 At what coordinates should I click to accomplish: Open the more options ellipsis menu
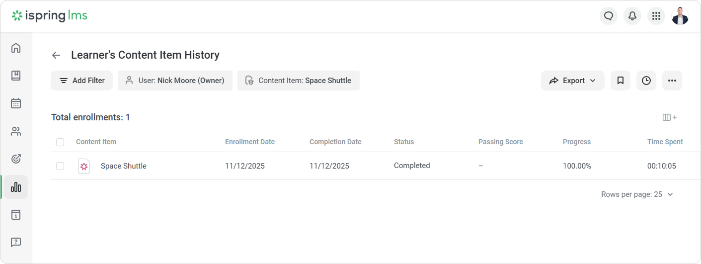tap(672, 81)
